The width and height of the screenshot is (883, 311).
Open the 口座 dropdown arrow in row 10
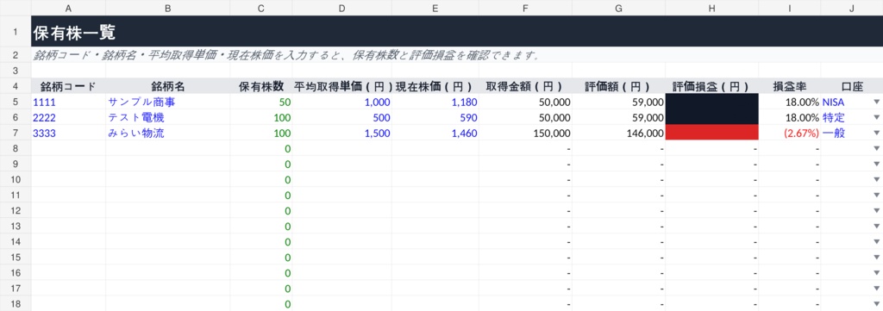pos(876,180)
